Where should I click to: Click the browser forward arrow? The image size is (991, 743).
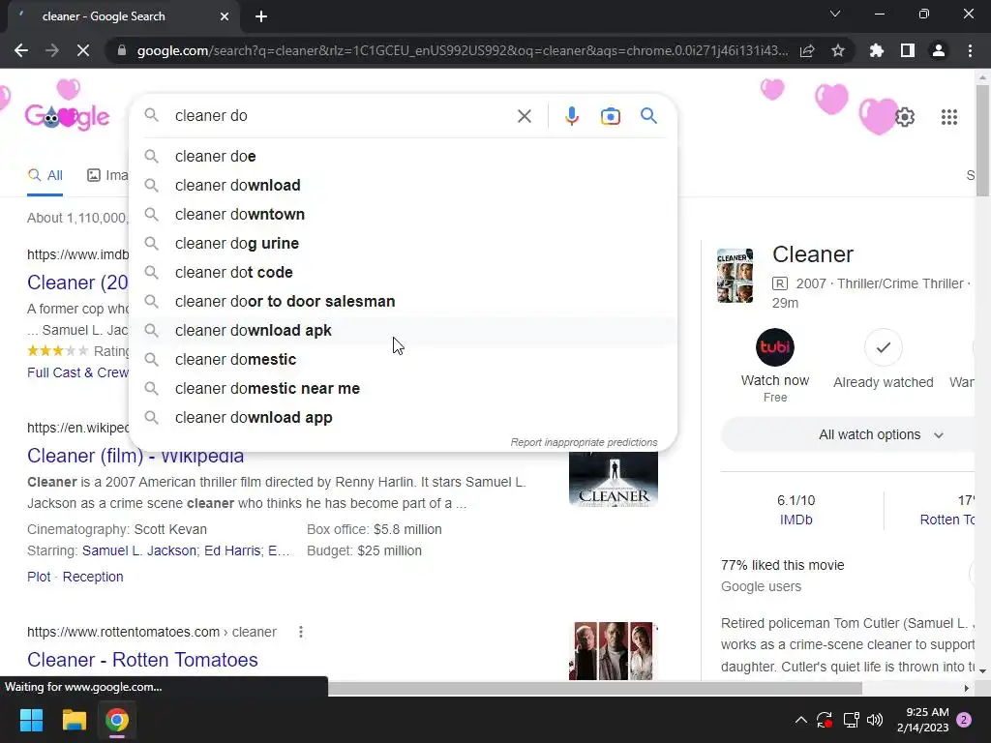coord(52,50)
